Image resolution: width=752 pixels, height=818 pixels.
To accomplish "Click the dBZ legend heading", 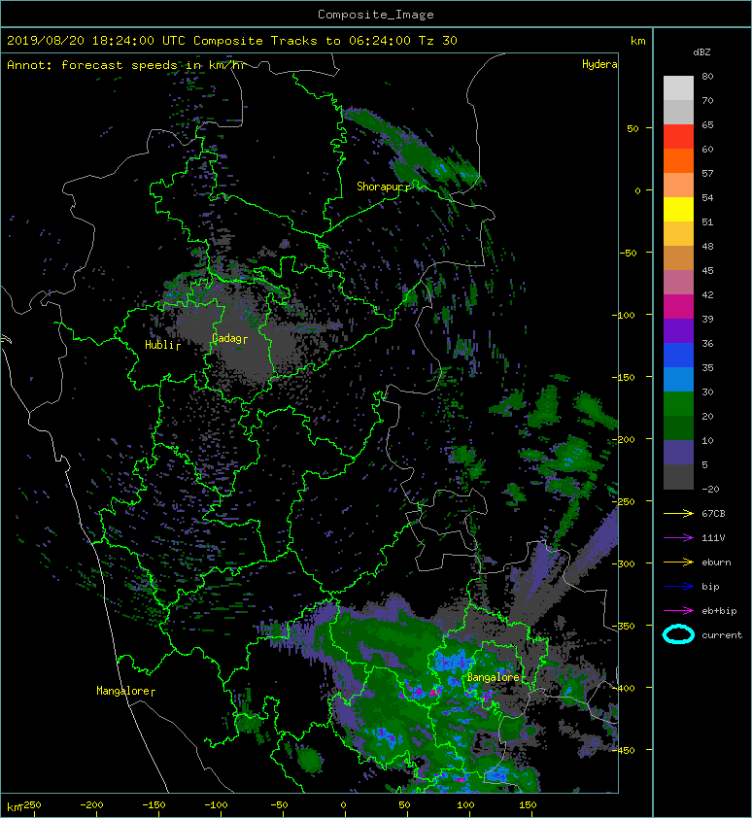I will pos(701,52).
